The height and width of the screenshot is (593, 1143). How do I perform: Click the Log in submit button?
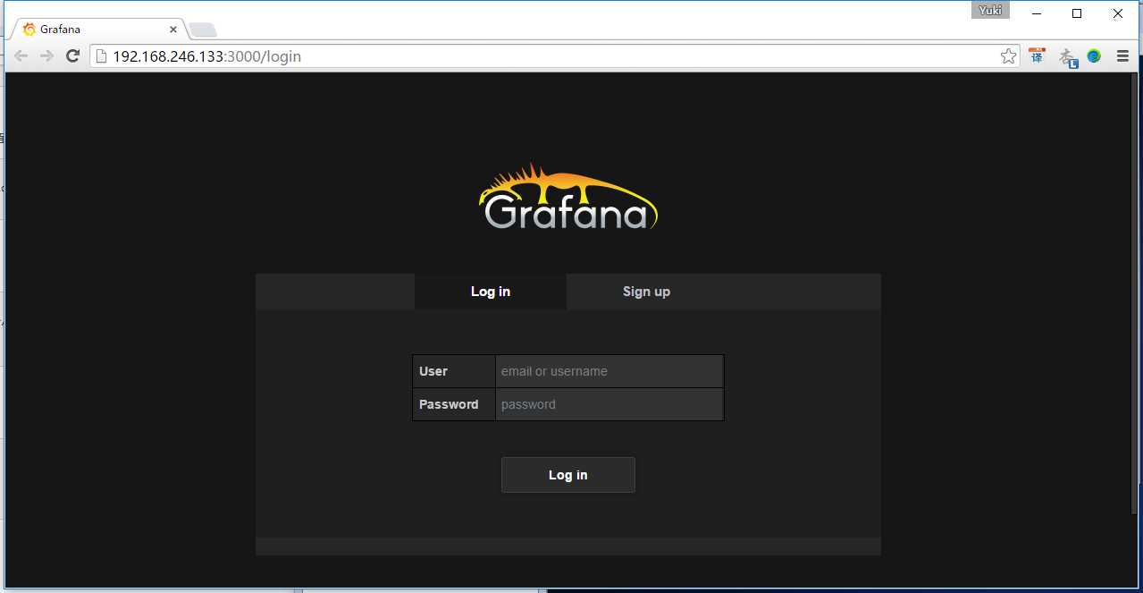568,475
